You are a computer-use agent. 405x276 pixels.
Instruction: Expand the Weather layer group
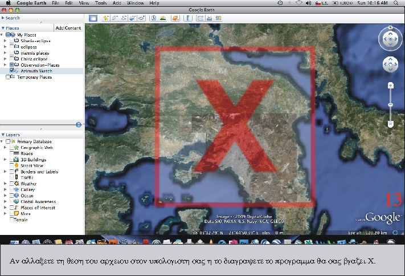5,184
